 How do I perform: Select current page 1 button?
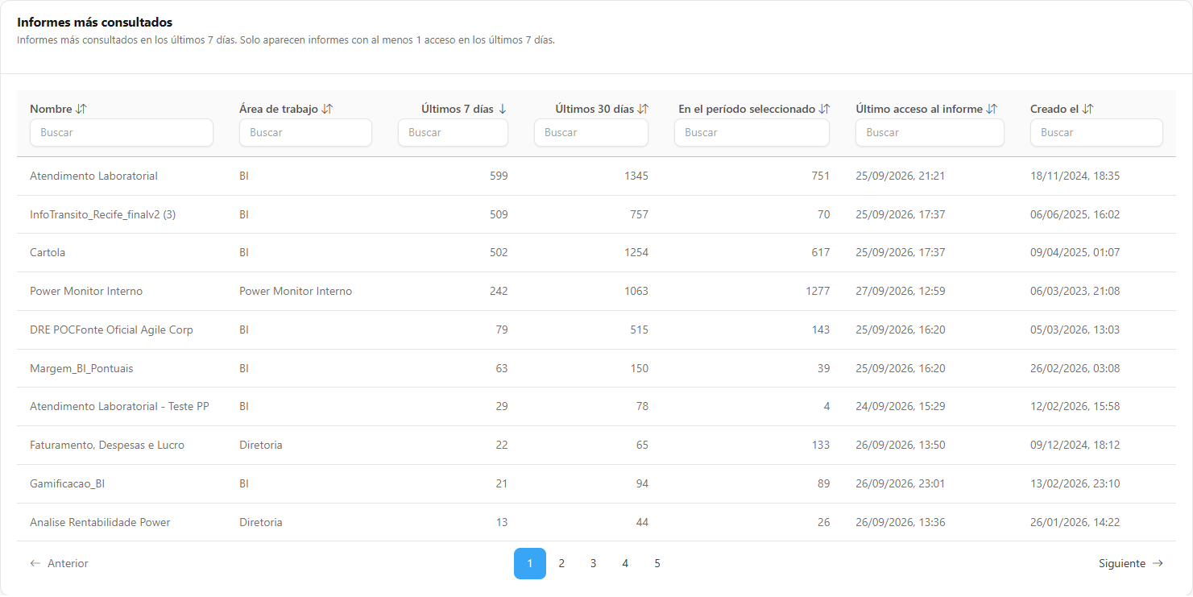530,564
